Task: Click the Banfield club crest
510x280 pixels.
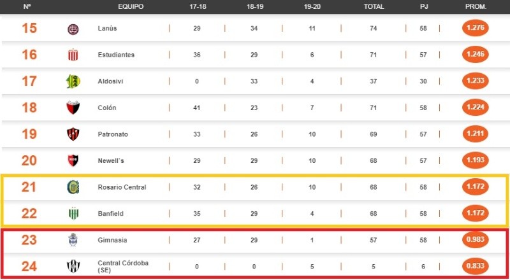Action: point(73,213)
